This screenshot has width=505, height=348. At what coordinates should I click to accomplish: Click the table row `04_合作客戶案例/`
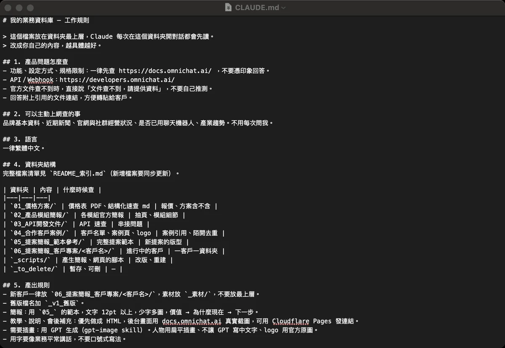(x=114, y=233)
